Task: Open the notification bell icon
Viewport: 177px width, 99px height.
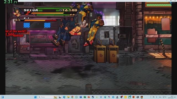Action: (175, 97)
